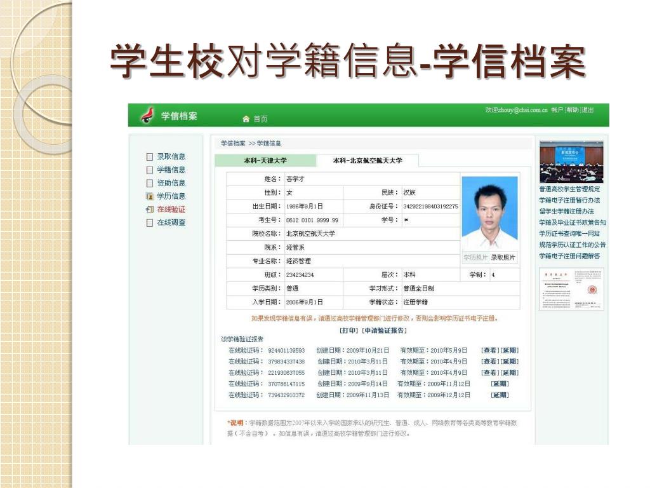Open 学历信息 in the sidebar
Viewport: 650px width, 488px height.
pyautogui.click(x=171, y=196)
